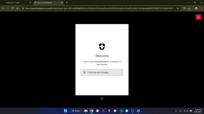The image size is (204, 114).
Task: Open Obsidian from taskbar
Action: [109, 111]
